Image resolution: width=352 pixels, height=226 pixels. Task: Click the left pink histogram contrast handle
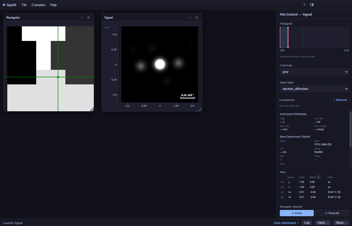(x=280, y=37)
